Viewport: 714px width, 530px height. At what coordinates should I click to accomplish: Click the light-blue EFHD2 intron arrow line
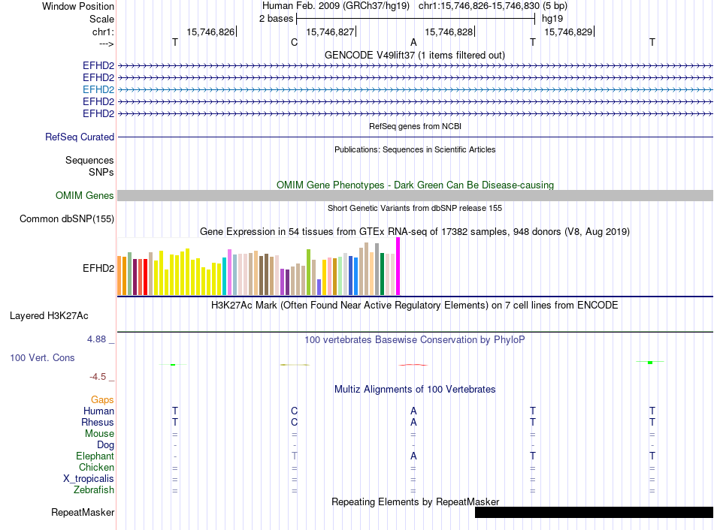(415, 89)
